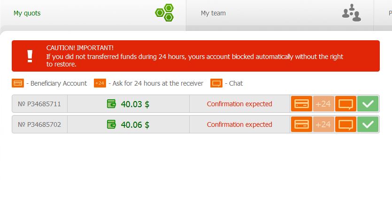Click the +24 legend icon

(100, 83)
